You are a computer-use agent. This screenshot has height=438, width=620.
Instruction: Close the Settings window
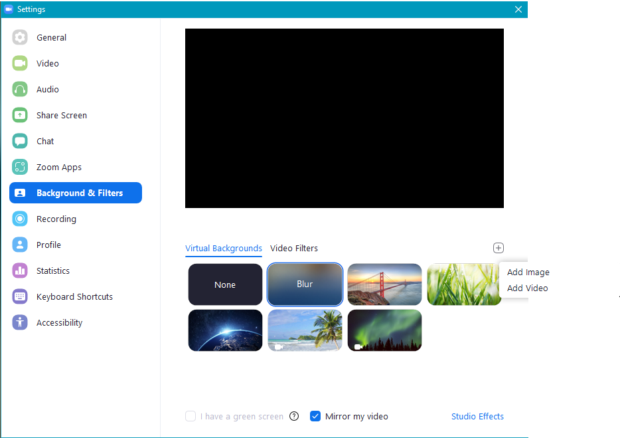pyautogui.click(x=518, y=9)
